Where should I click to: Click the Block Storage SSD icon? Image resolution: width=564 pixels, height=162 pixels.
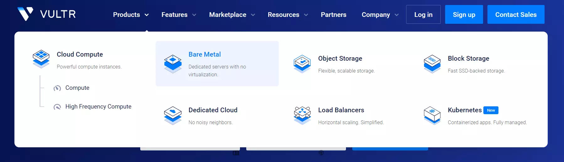point(432,63)
